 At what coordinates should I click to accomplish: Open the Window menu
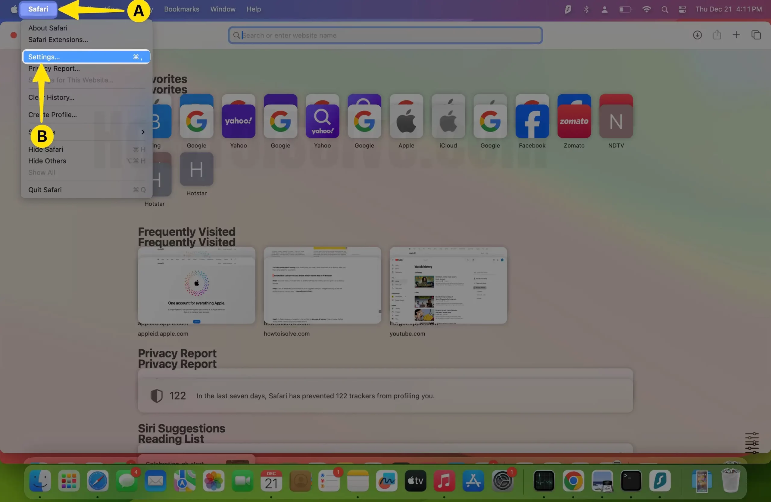tap(223, 9)
